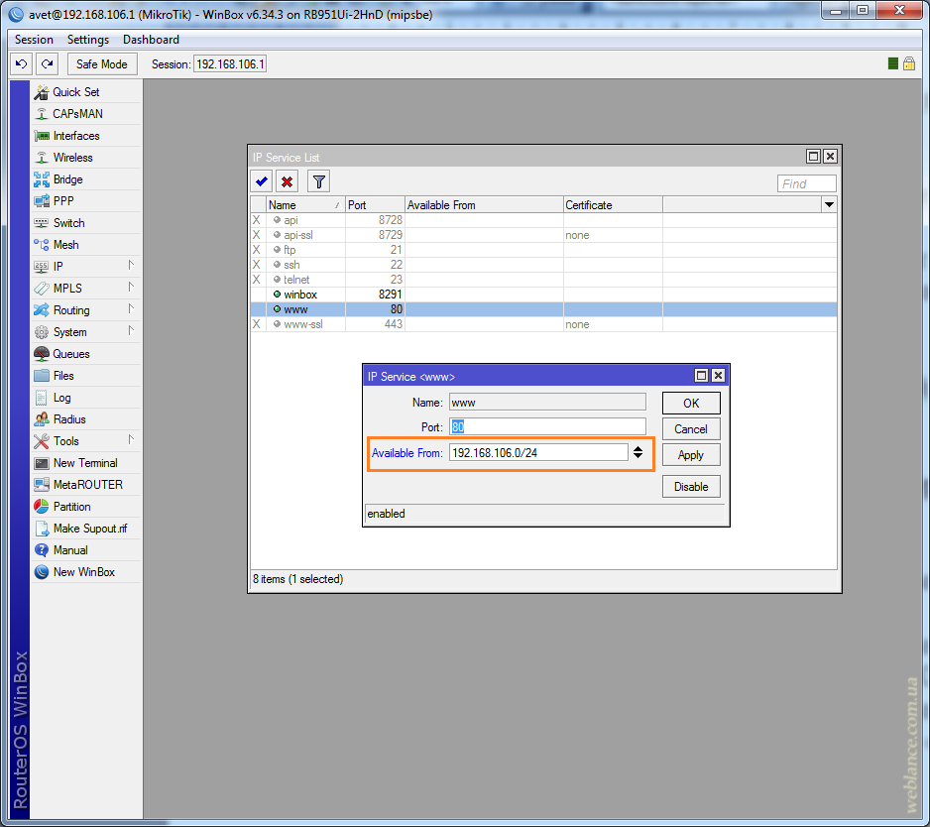Click the redo arrow icon
This screenshot has width=930, height=827.
pos(47,63)
